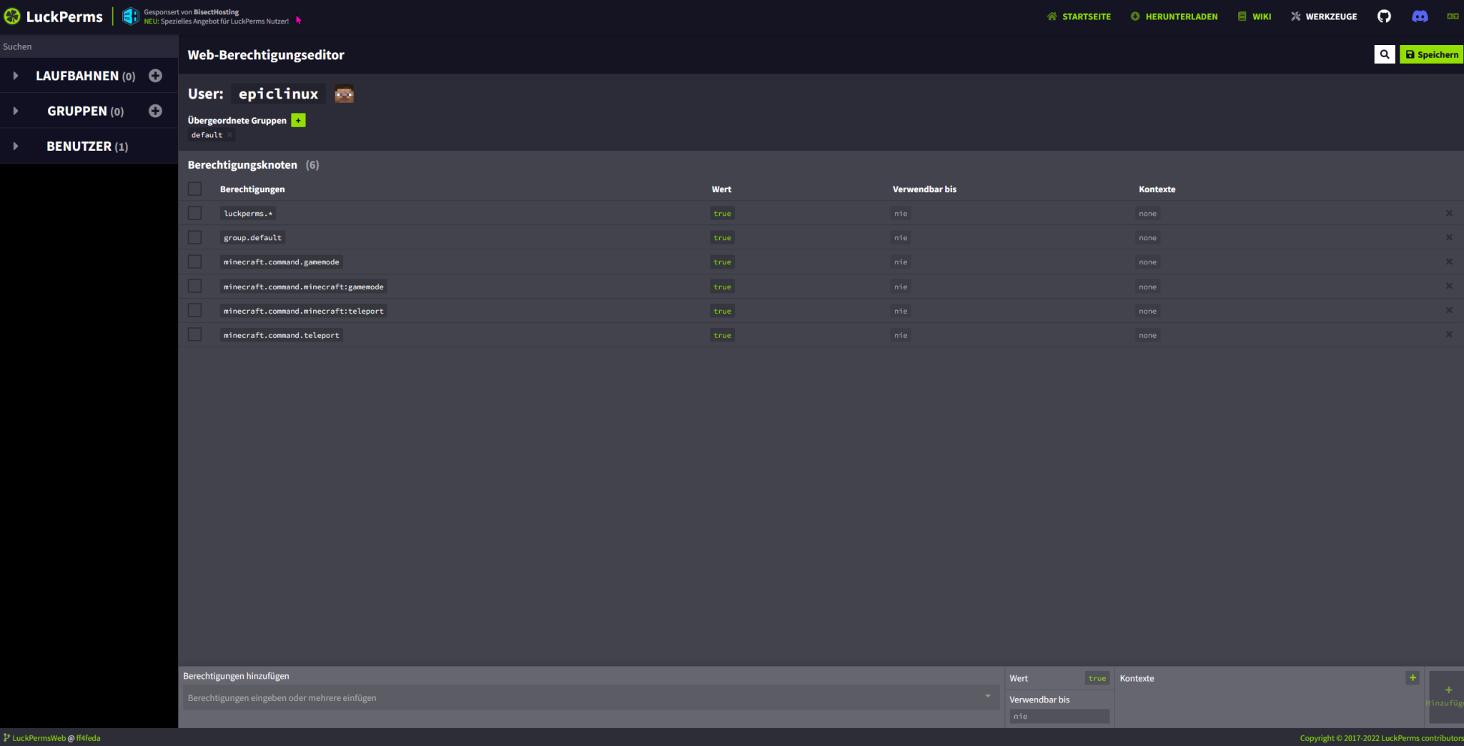Delete the luckperms.* permission row
1464x746 pixels.
pyautogui.click(x=1448, y=213)
